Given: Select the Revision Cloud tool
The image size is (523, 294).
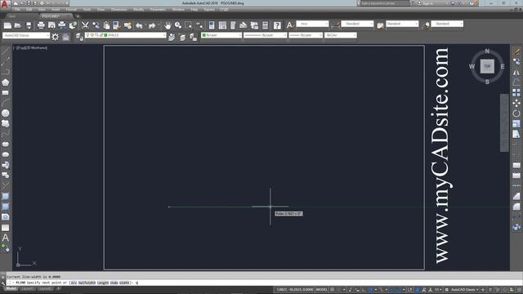Looking at the screenshot, I should coord(6,123).
